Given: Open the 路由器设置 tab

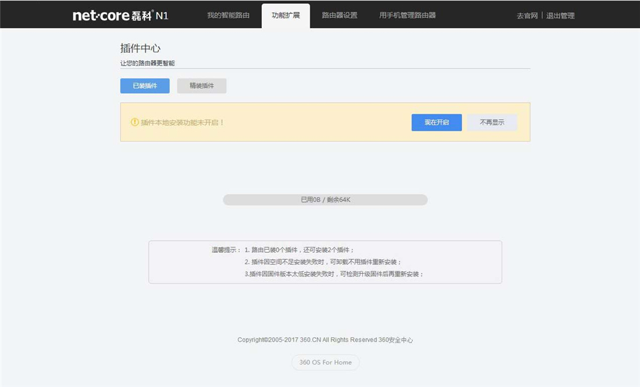Looking at the screenshot, I should tap(340, 15).
